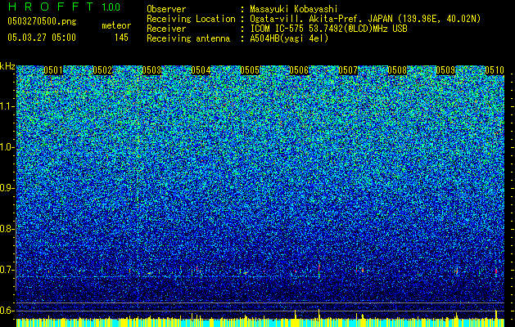Click the 0502 time marker
The image size is (515, 327).
(102, 70)
